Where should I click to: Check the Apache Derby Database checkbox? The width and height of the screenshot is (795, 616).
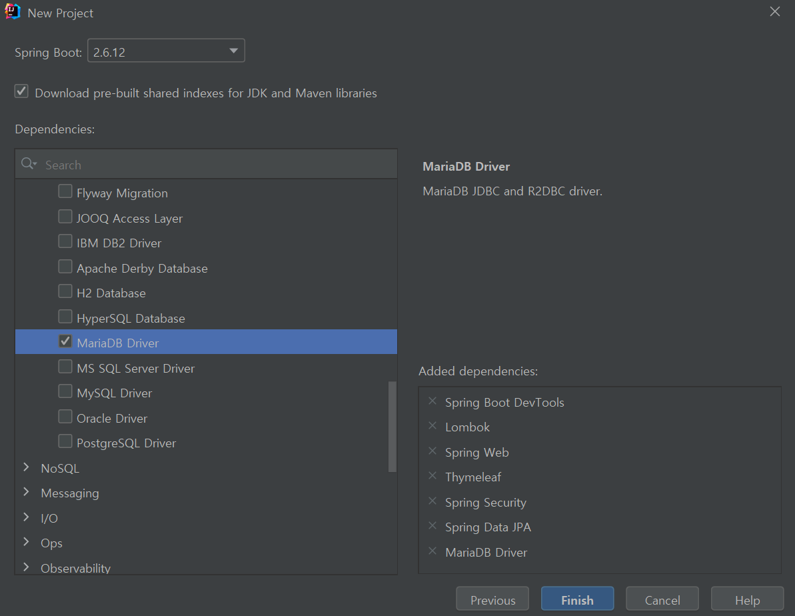point(65,267)
